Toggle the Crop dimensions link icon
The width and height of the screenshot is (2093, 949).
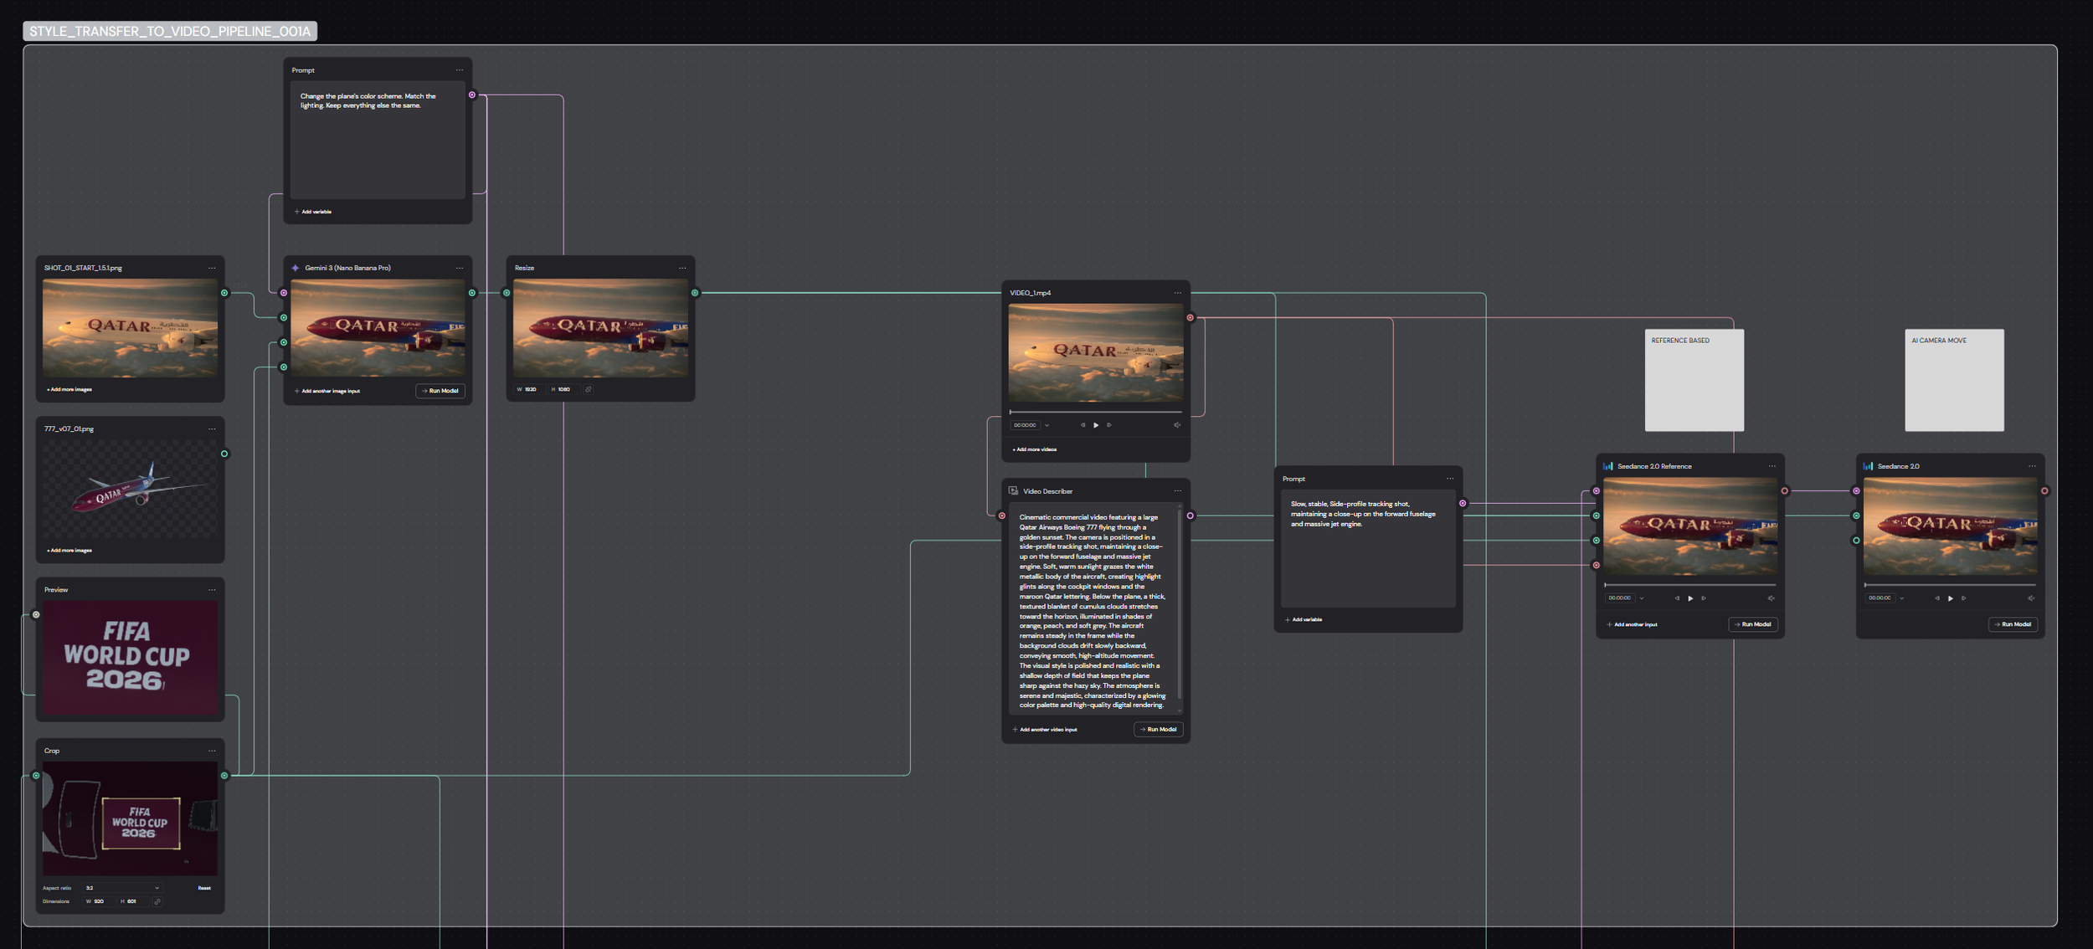tap(157, 901)
